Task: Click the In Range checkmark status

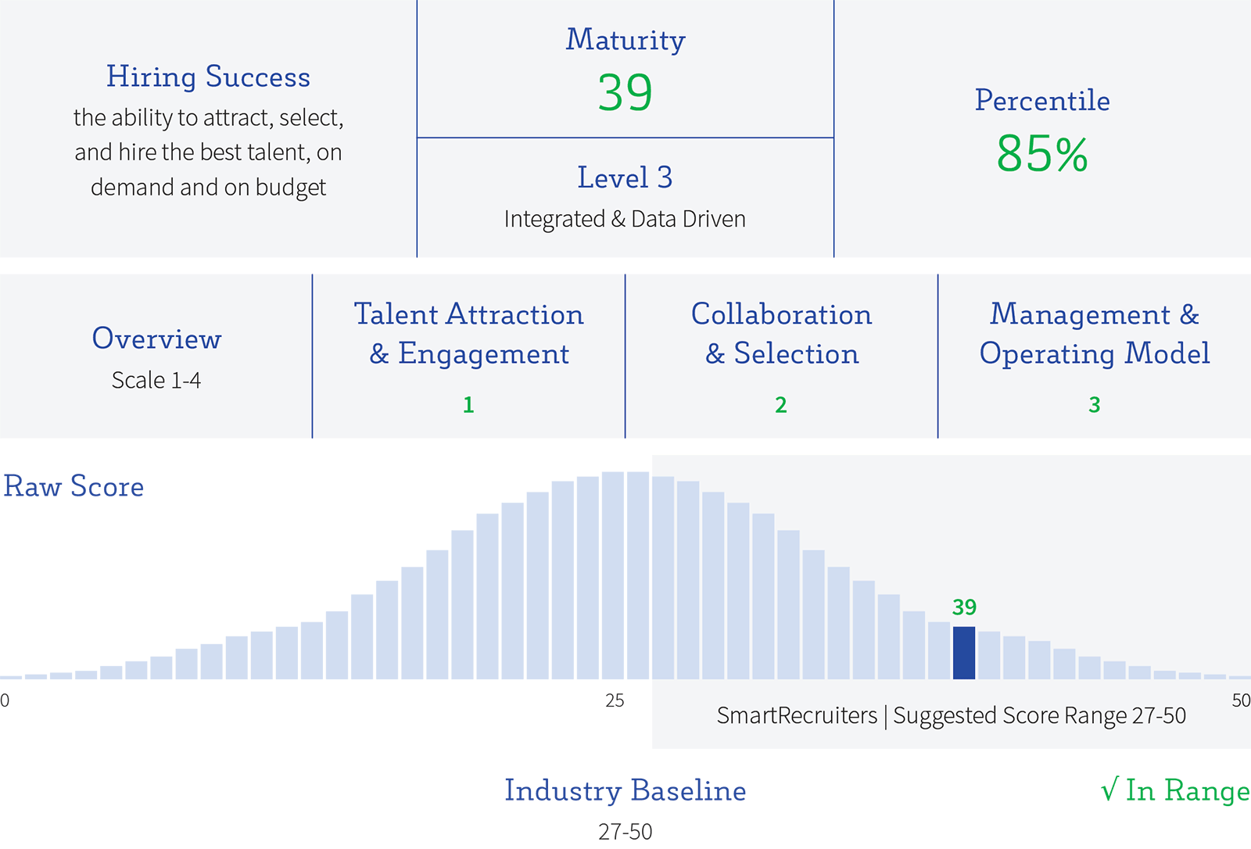Action: coord(1174,790)
